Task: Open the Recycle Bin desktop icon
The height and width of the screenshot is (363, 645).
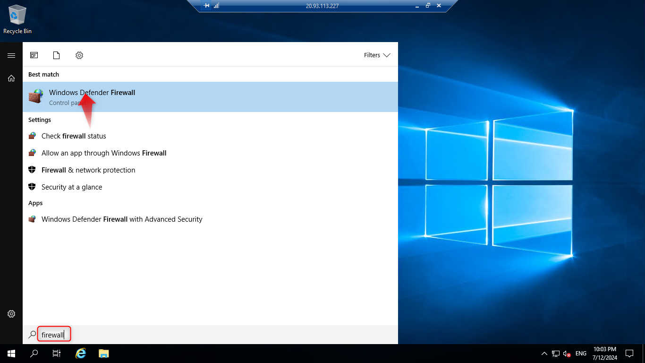Action: 17,19
